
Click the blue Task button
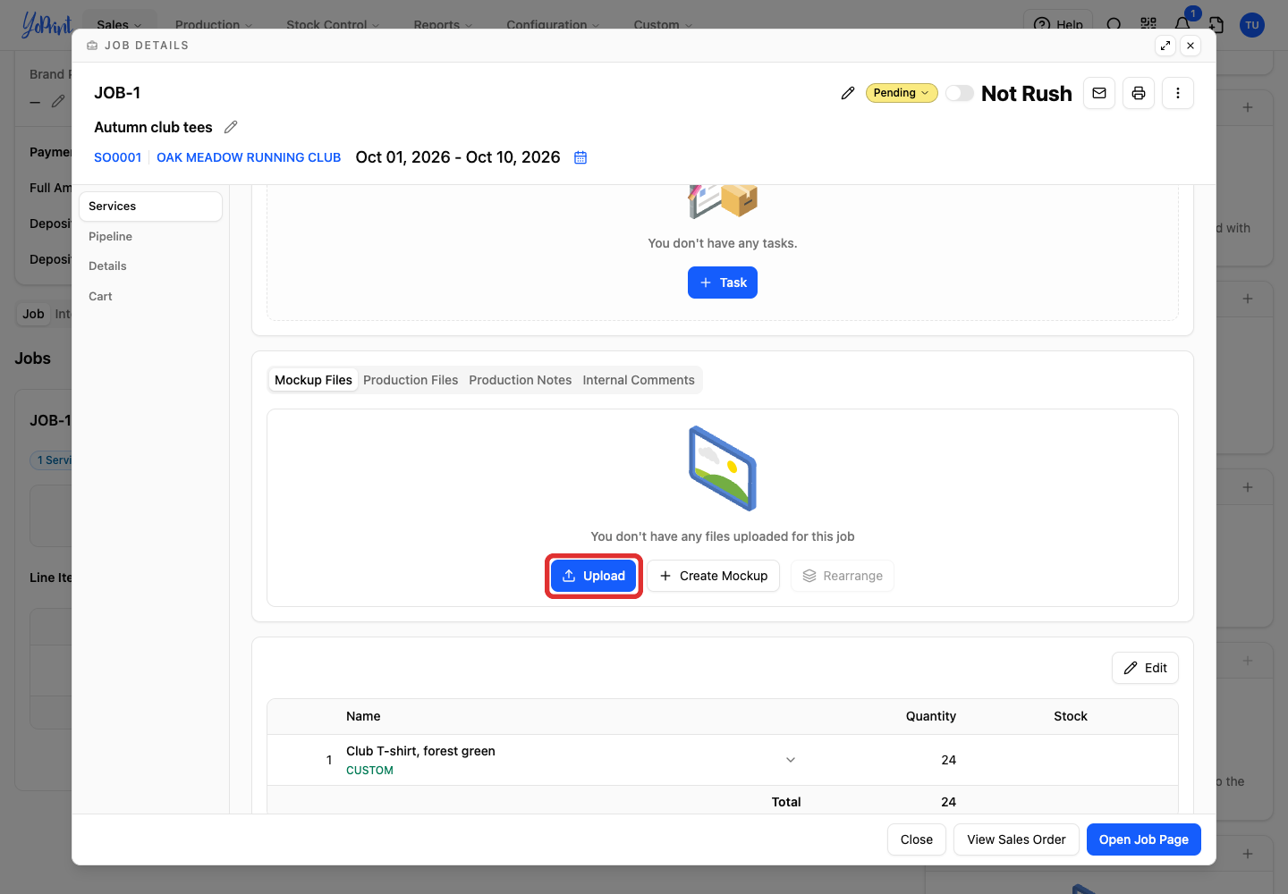(x=723, y=283)
